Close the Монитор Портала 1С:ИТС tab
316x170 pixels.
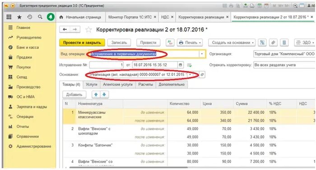[x=155, y=17]
